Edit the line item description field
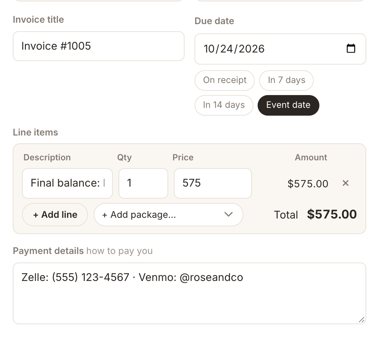 pyautogui.click(x=67, y=183)
